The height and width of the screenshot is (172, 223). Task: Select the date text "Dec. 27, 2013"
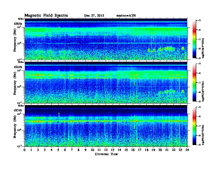point(94,16)
